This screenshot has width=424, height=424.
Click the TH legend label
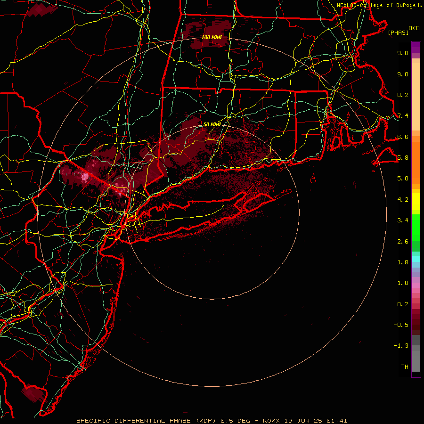pos(405,367)
